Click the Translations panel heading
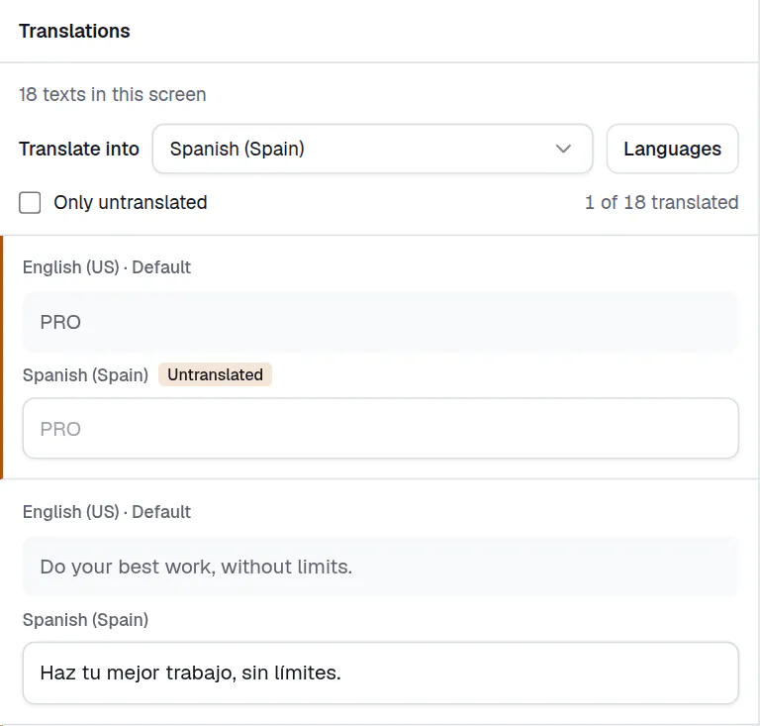 [x=74, y=31]
